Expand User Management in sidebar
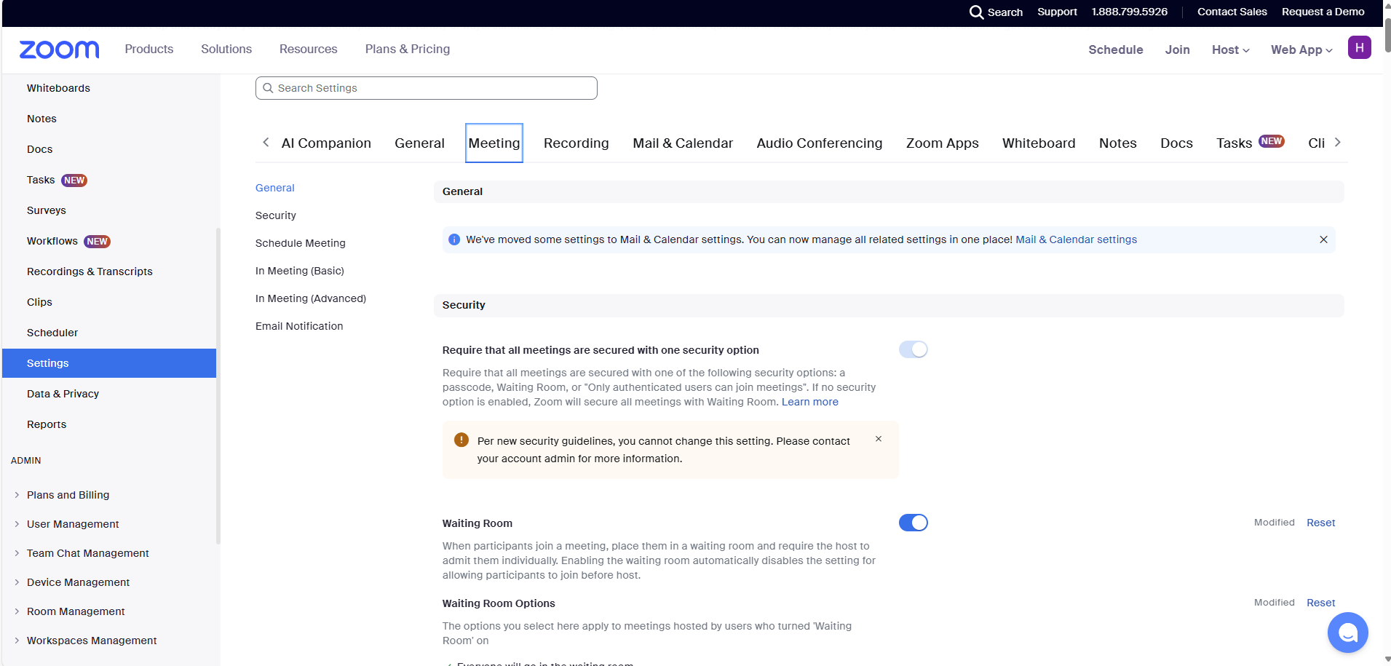The height and width of the screenshot is (666, 1391). pyautogui.click(x=73, y=524)
